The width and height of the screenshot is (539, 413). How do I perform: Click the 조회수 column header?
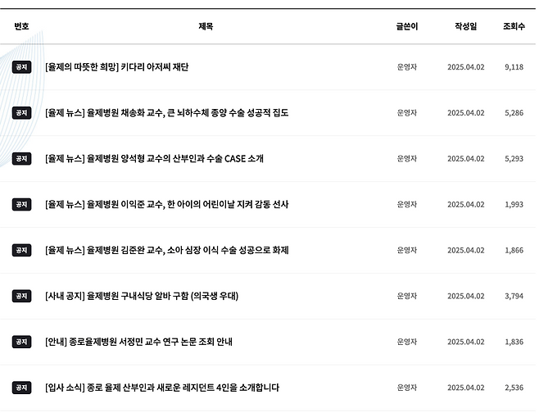coord(514,26)
